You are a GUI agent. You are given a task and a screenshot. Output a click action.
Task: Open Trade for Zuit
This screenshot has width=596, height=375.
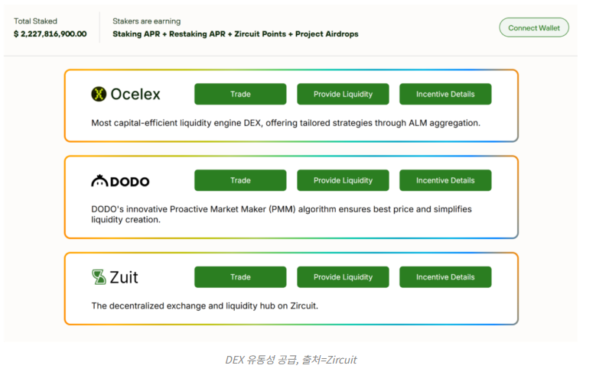coord(240,277)
